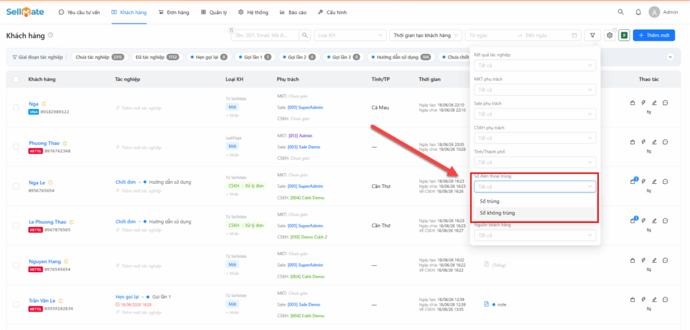Select the Số không trùng option

(534, 213)
